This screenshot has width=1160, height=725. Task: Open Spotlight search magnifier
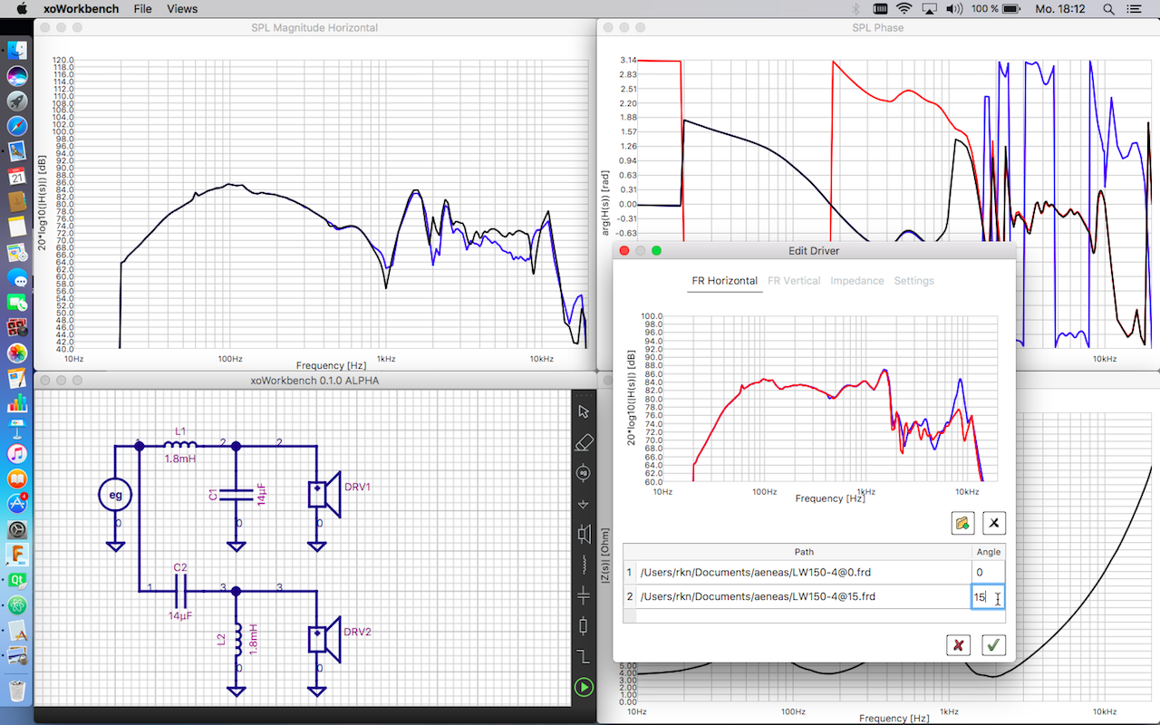tap(1109, 8)
